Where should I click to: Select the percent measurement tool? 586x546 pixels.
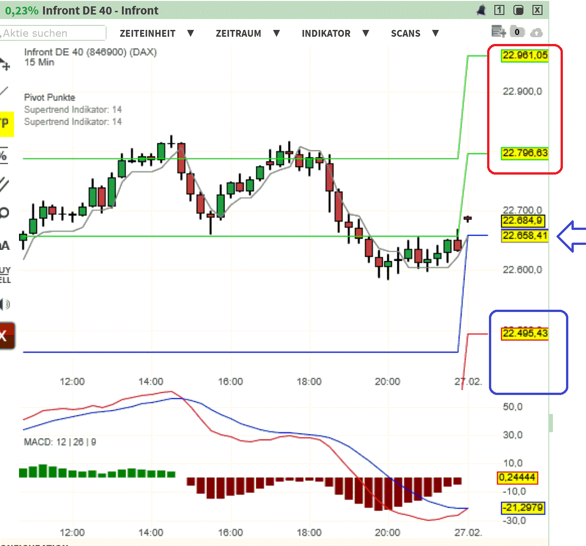click(x=4, y=156)
